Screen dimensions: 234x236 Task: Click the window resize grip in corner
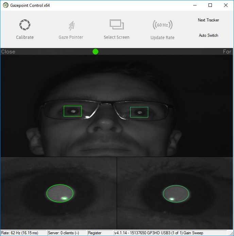click(x=231, y=233)
